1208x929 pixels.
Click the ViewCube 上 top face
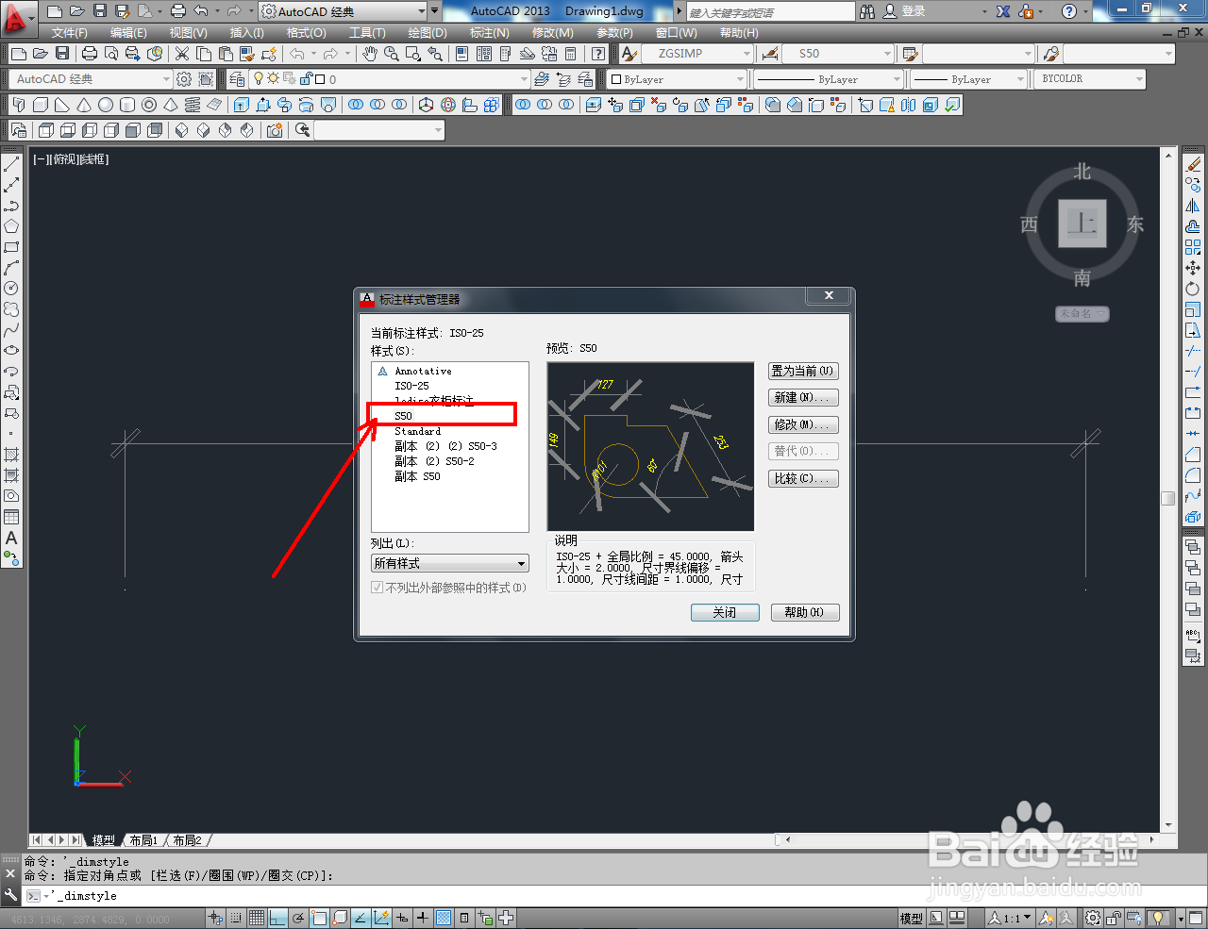point(1082,224)
